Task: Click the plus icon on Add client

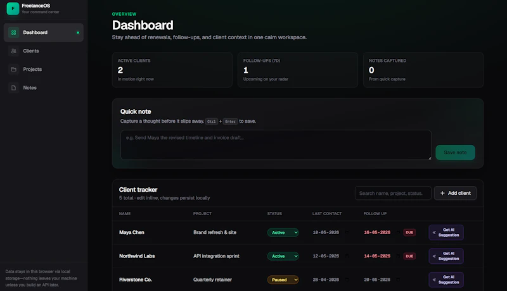Action: (x=442, y=193)
